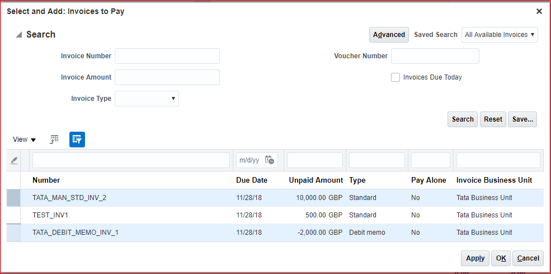Open the Due Date calendar picker
This screenshot has height=274, width=551.
pyautogui.click(x=270, y=160)
